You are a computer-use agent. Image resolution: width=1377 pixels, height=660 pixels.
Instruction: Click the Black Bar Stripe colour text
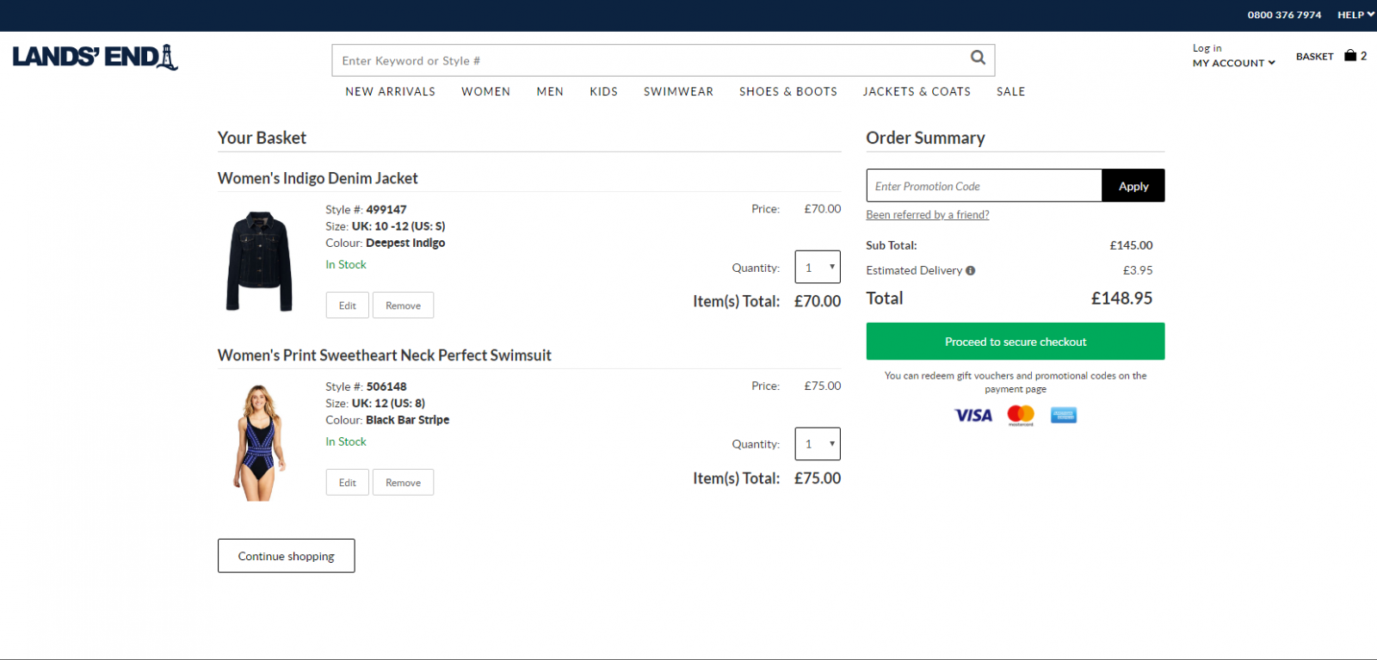[407, 420]
